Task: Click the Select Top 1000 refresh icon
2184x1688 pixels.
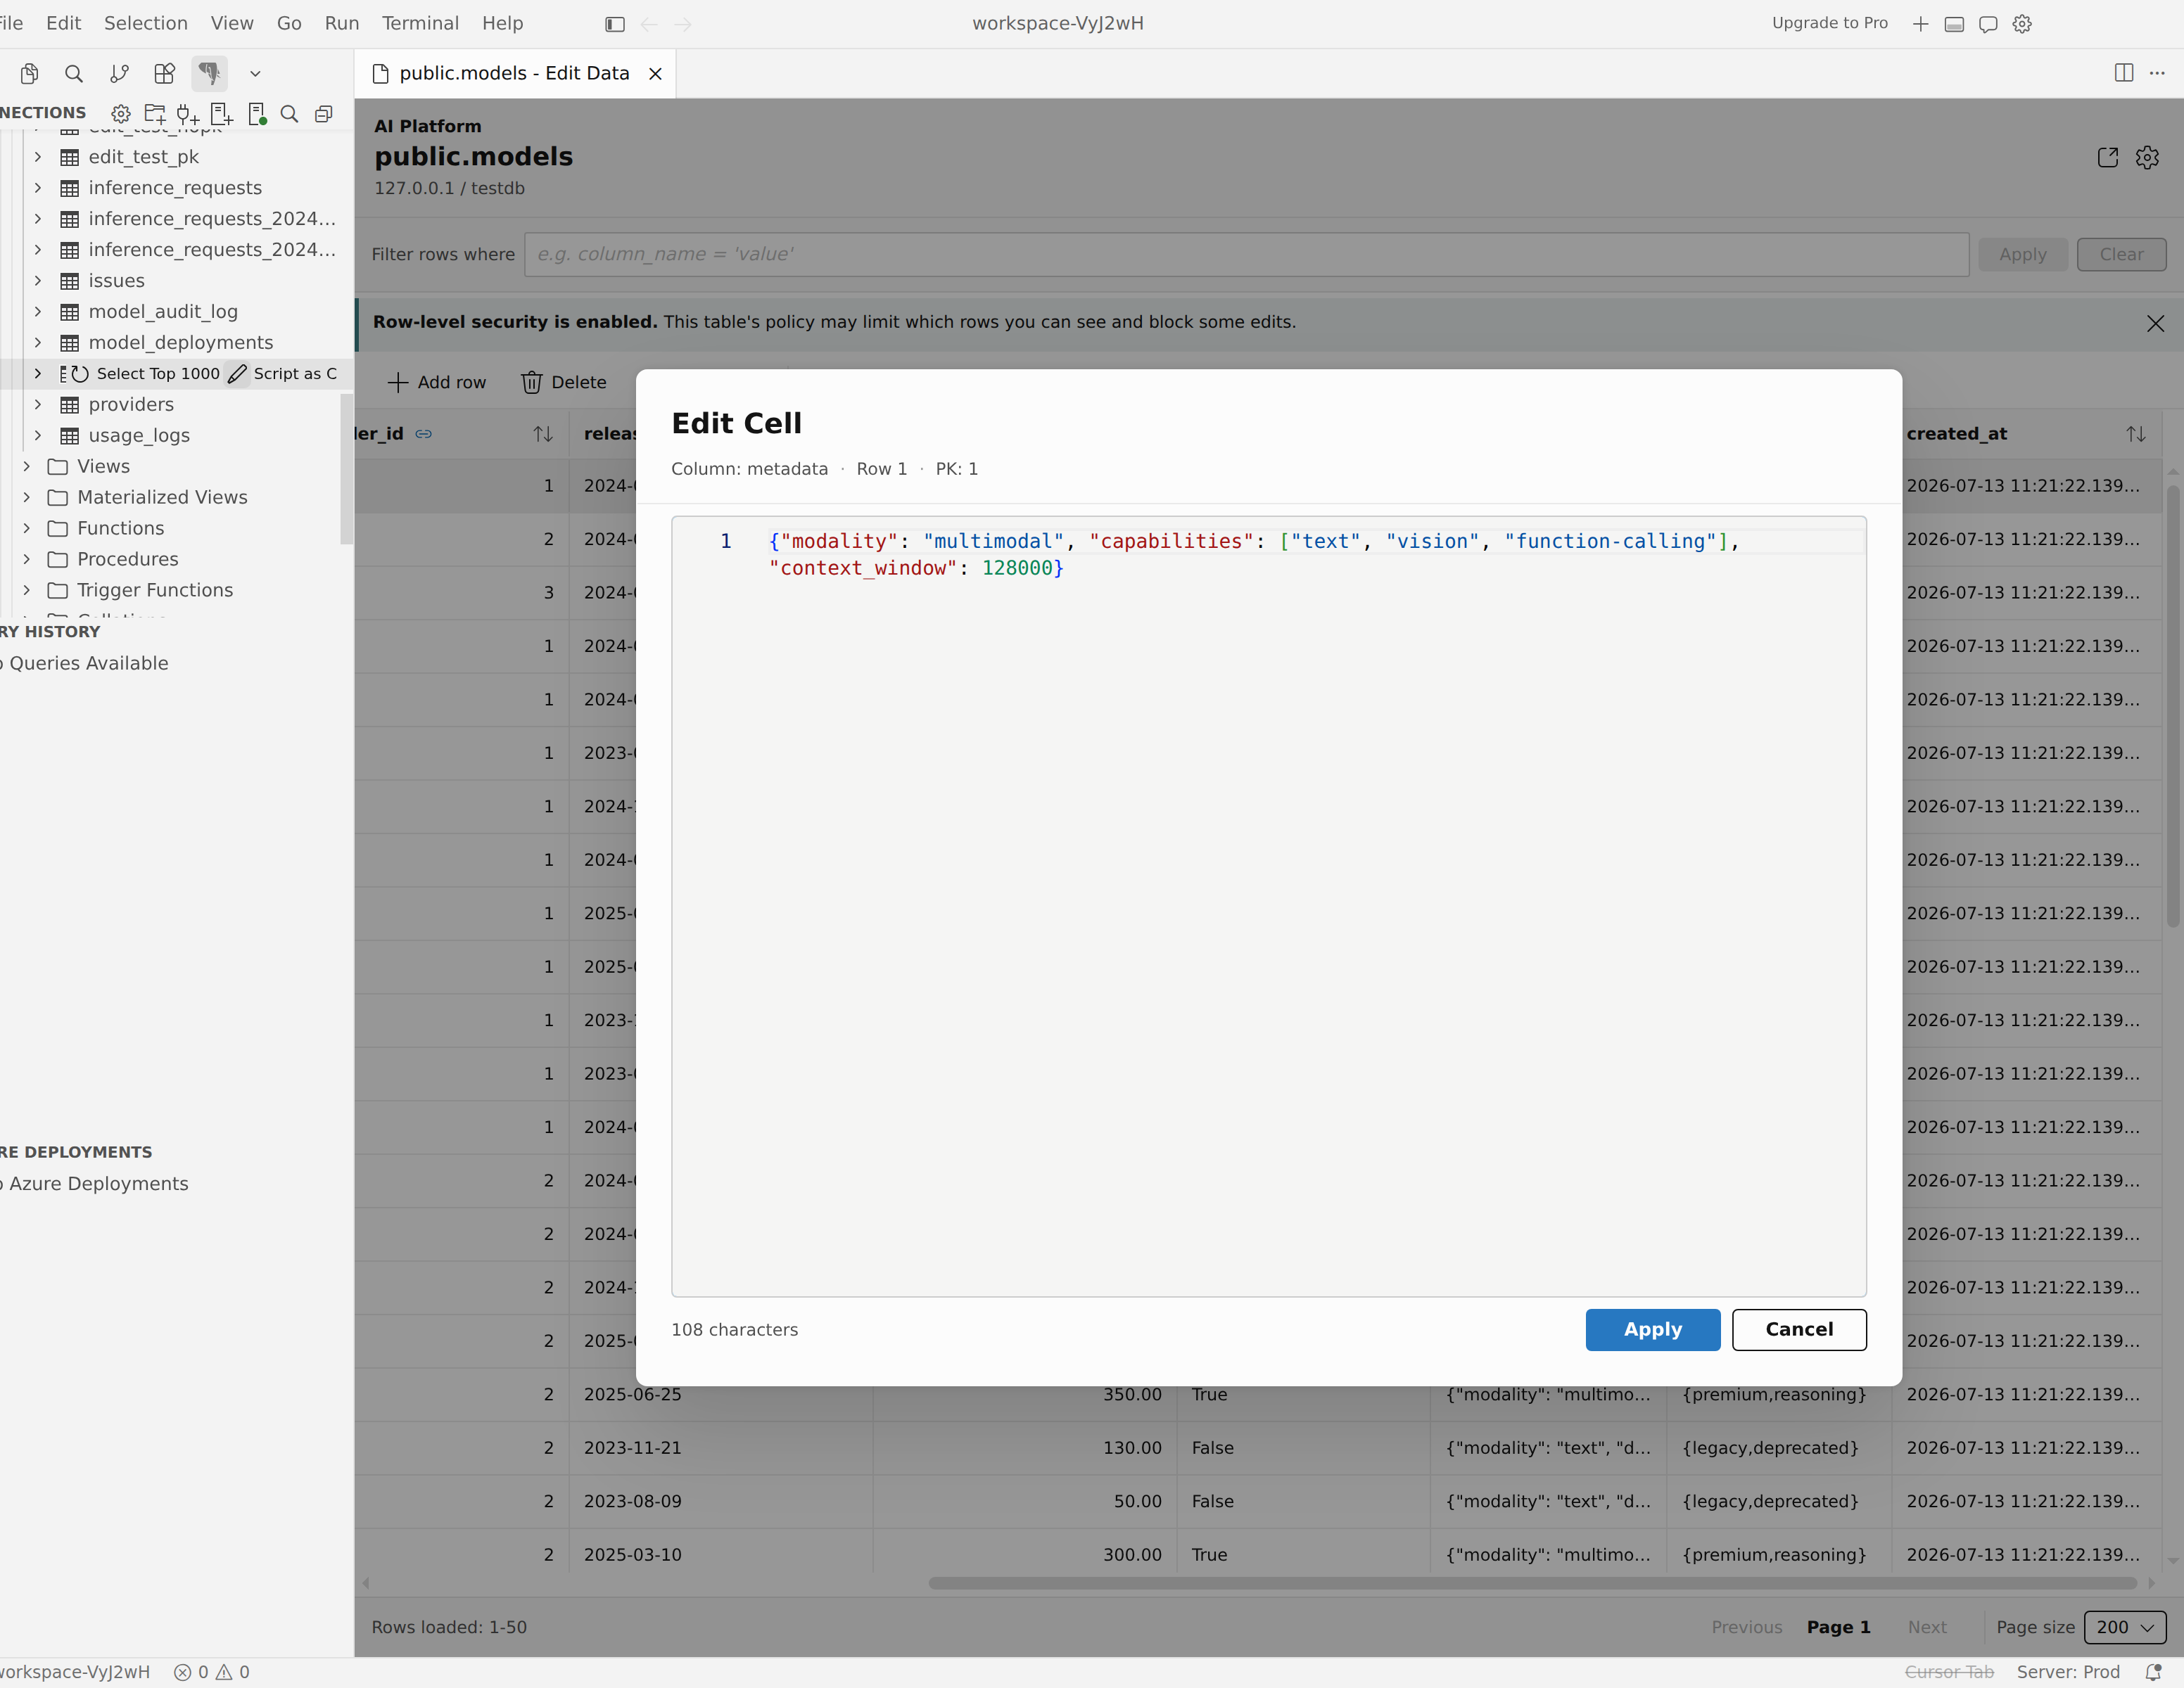Action: click(x=81, y=373)
